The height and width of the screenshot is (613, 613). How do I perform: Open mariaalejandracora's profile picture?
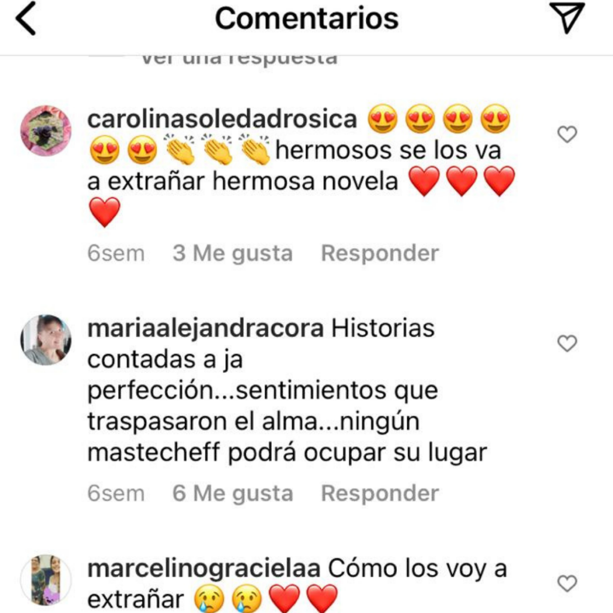pyautogui.click(x=45, y=340)
